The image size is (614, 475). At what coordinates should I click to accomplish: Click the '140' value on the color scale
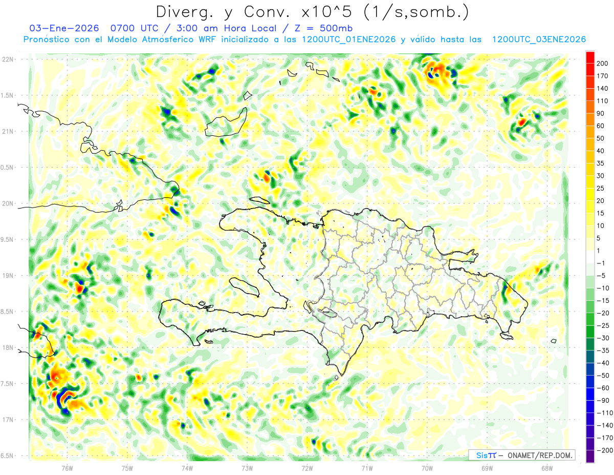603,89
